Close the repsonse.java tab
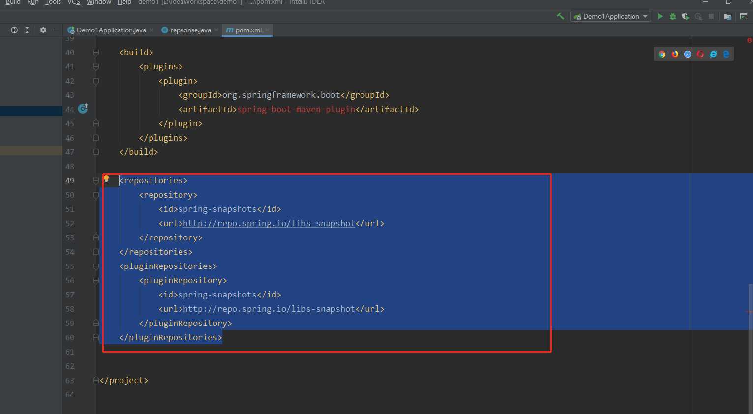 click(216, 30)
